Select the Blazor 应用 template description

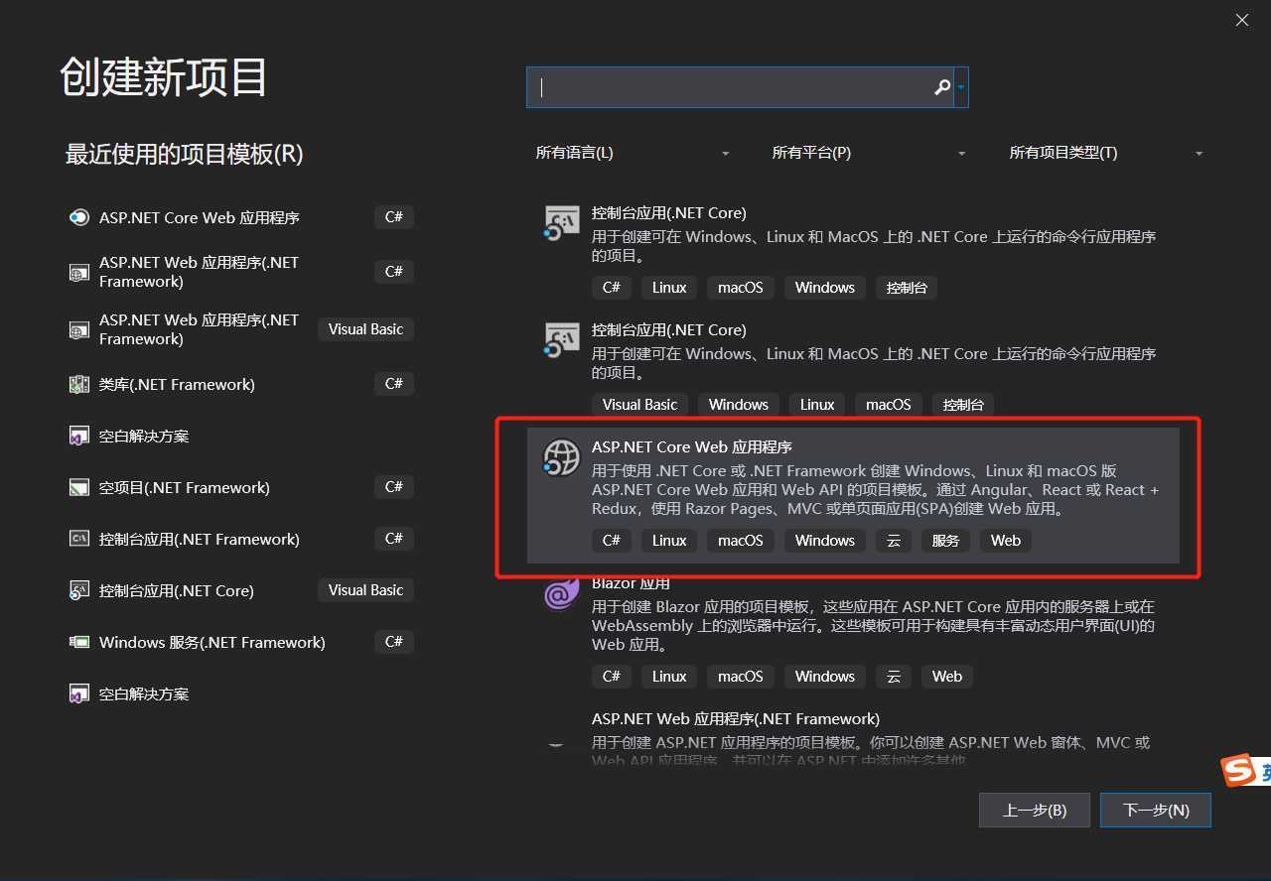(x=874, y=626)
